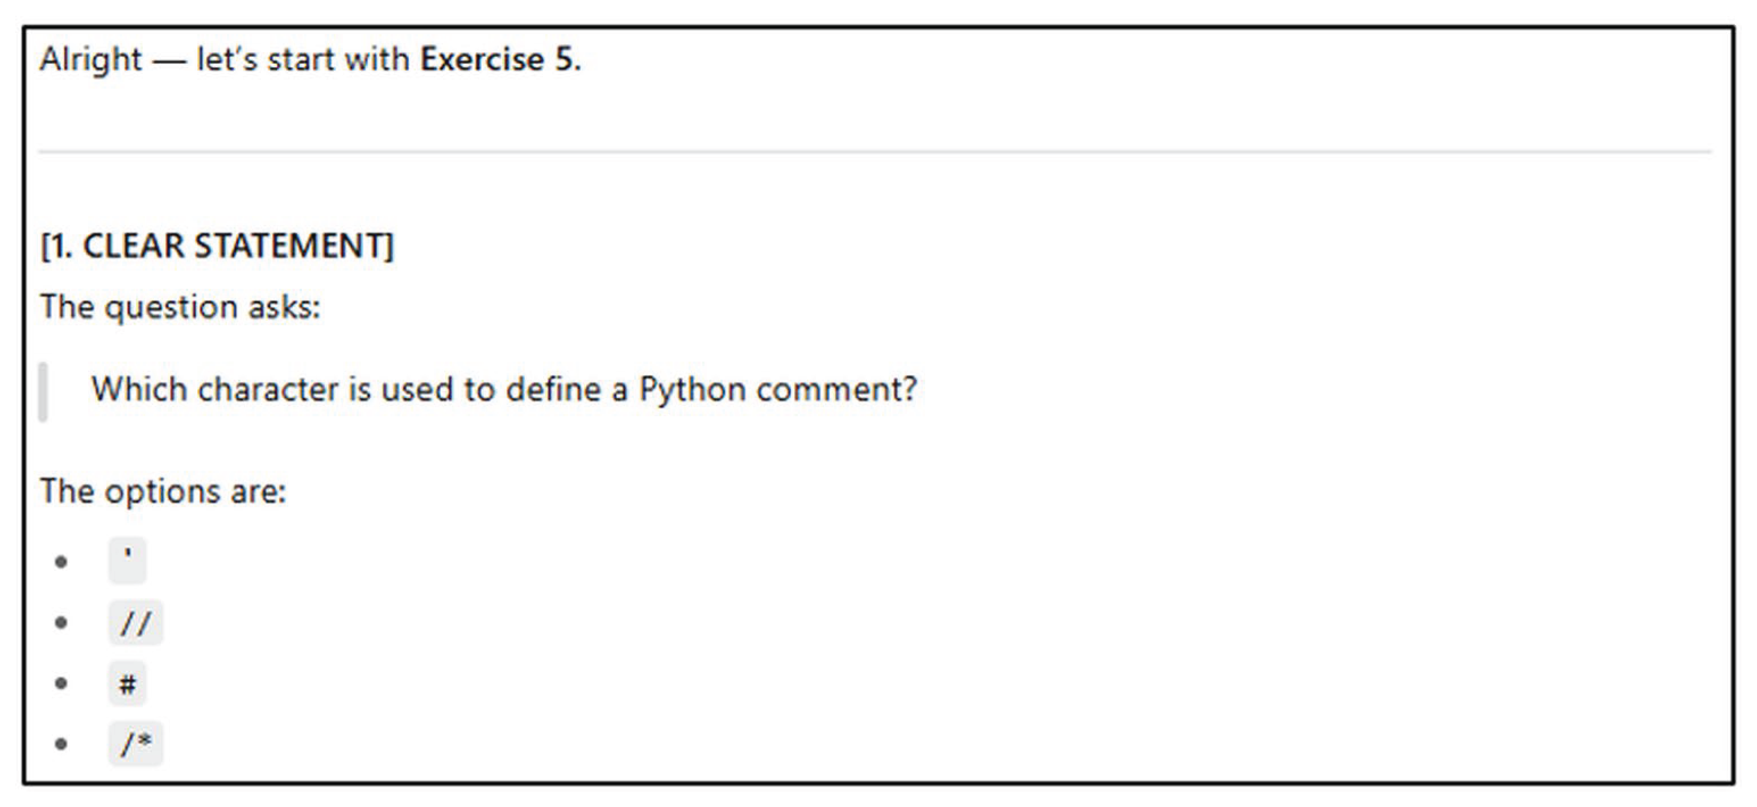Click "The question asks:" line
The image size is (1757, 807).
[x=180, y=307]
